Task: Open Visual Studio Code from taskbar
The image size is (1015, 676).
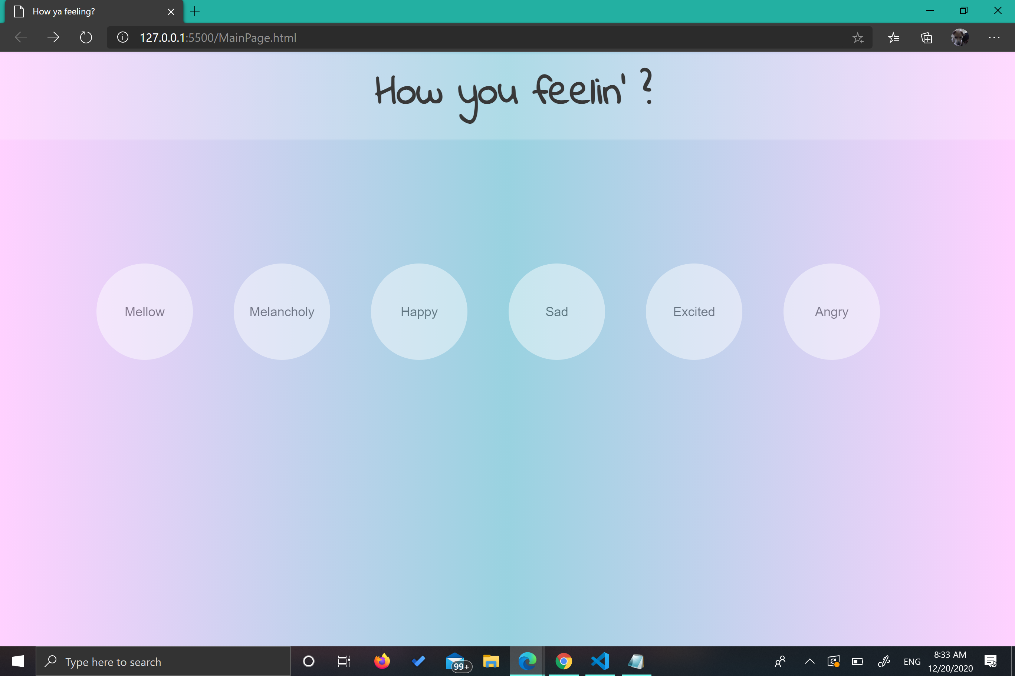Action: coord(600,661)
